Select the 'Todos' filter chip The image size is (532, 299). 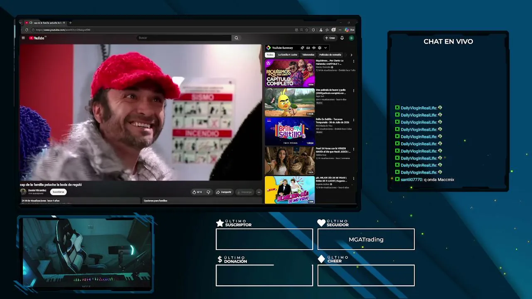pyautogui.click(x=270, y=55)
